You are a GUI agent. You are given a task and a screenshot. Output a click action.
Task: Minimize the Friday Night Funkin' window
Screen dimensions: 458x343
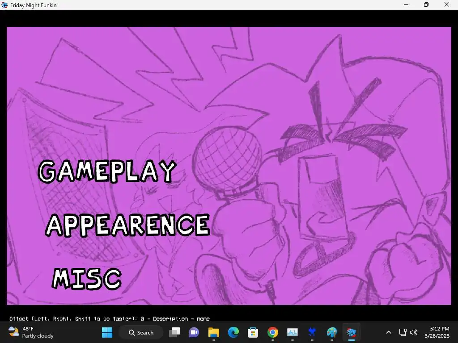[x=406, y=5]
